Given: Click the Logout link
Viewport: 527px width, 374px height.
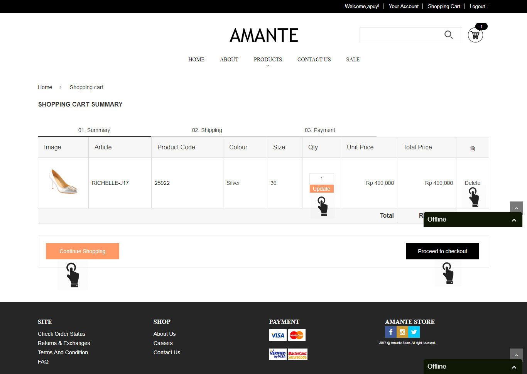Looking at the screenshot, I should click(477, 6).
